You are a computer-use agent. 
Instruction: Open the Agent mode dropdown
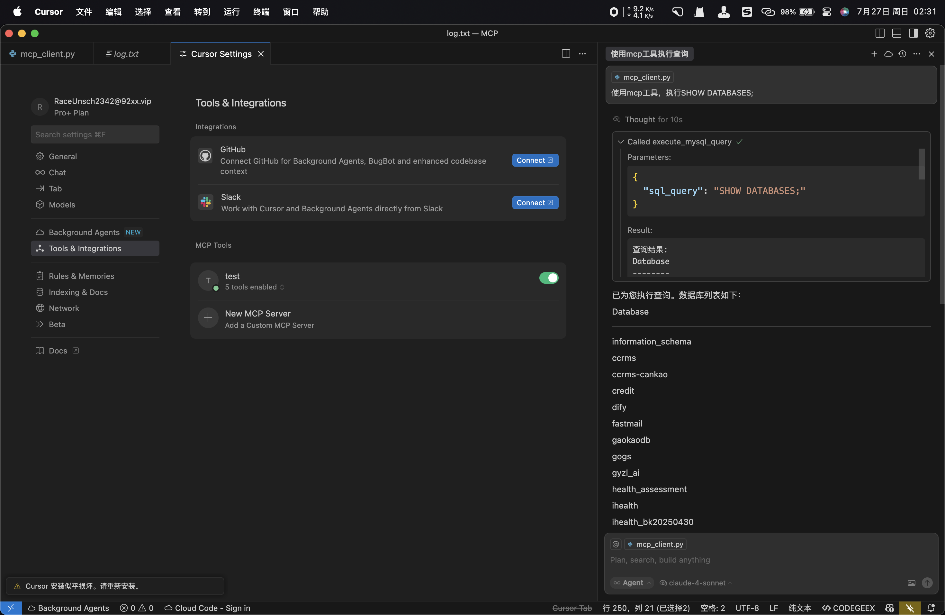[x=632, y=583]
